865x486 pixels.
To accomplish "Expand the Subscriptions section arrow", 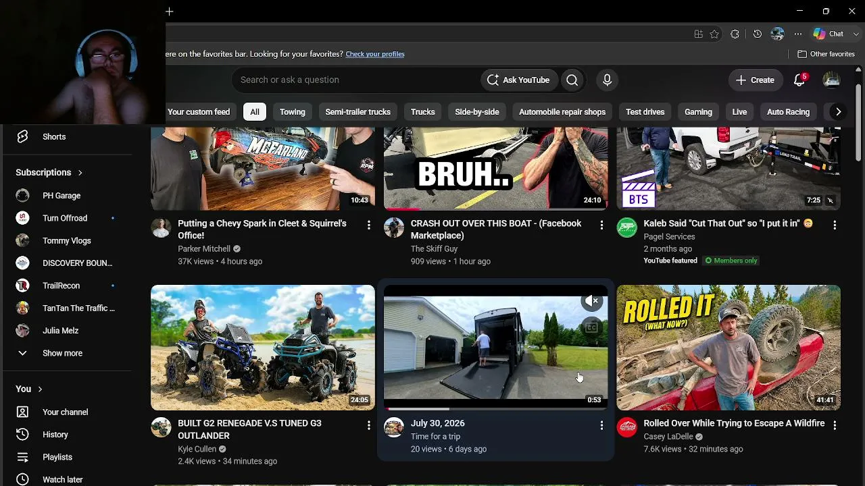I will coord(80,173).
